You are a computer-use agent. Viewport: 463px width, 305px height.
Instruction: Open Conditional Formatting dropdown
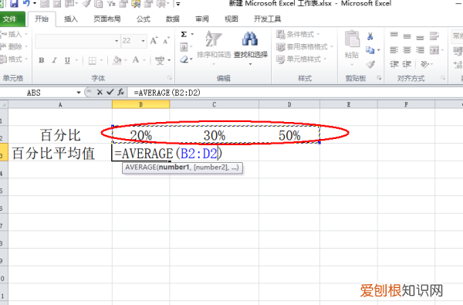coord(298,34)
